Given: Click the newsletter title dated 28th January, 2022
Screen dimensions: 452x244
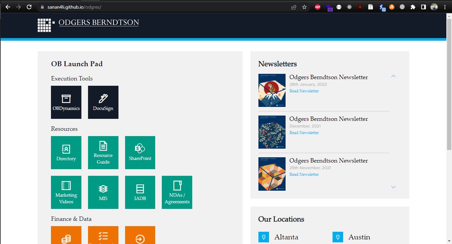Looking at the screenshot, I should pos(329,77).
